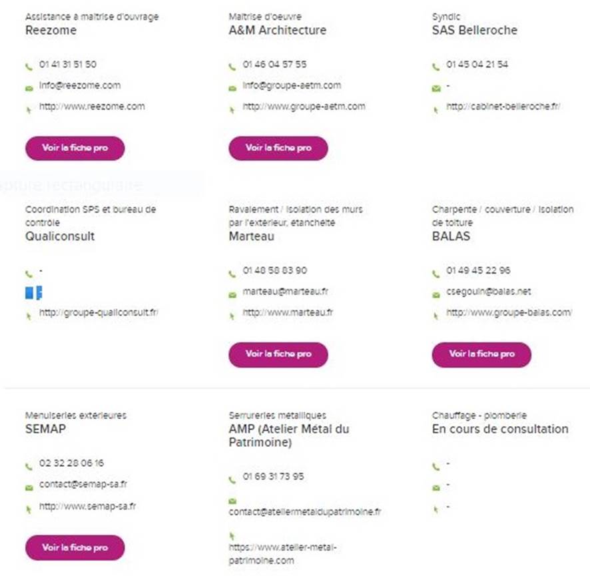Viewport: 590px width, 576px height.
Task: Open Reezome's Voir la fiche pro button
Action: [x=75, y=148]
